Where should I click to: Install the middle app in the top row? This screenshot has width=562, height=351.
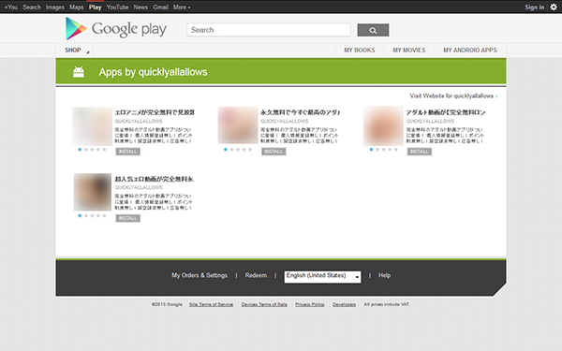[x=274, y=152]
